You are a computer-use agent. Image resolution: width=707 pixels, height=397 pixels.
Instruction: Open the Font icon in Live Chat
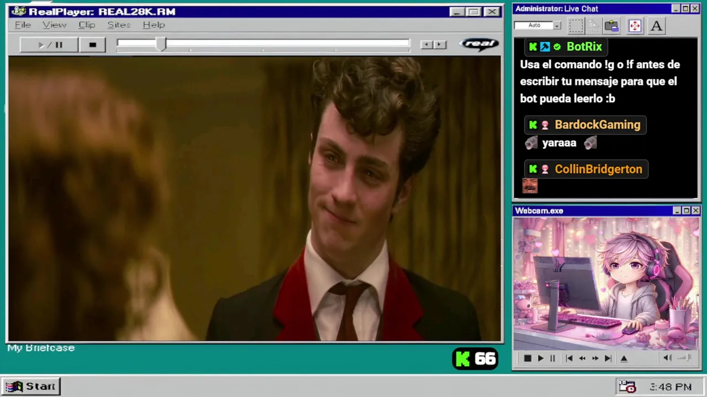[x=656, y=25]
